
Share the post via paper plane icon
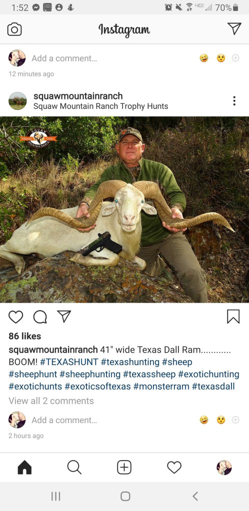pos(64,316)
